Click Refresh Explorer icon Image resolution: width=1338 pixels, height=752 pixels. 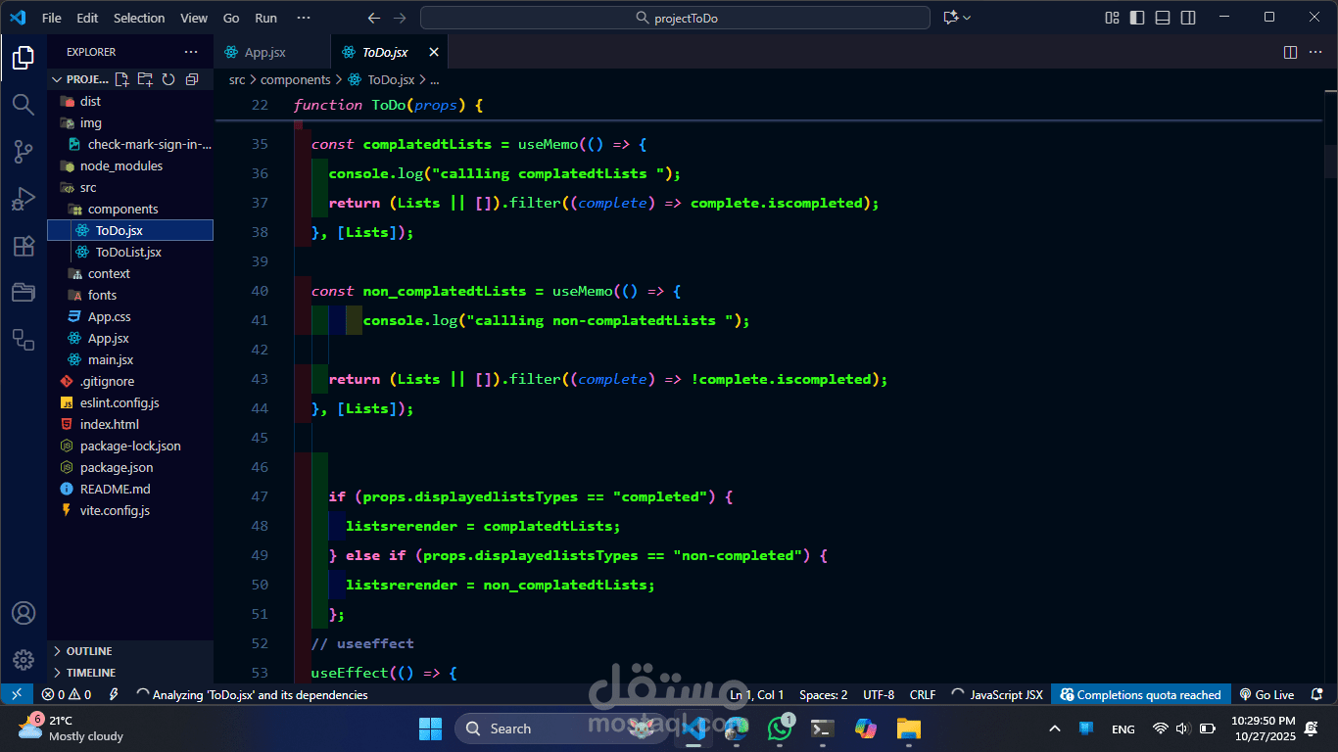(x=168, y=79)
